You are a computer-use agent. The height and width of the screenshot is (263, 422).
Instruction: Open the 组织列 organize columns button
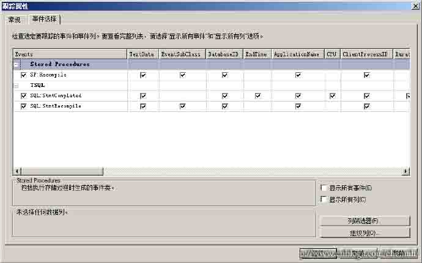[x=365, y=233]
